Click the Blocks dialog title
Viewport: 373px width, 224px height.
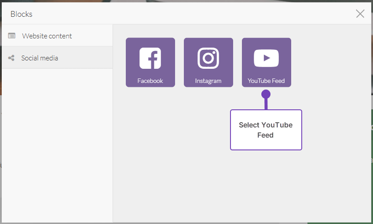22,14
